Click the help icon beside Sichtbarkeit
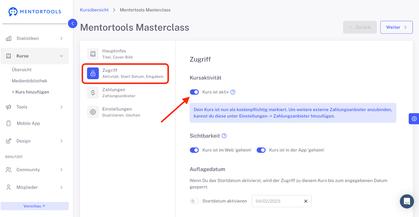419x217 pixels. pos(224,136)
